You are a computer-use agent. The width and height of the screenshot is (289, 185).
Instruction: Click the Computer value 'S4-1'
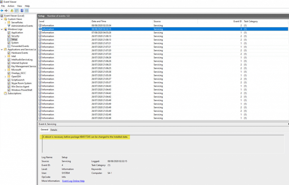pos(110,173)
